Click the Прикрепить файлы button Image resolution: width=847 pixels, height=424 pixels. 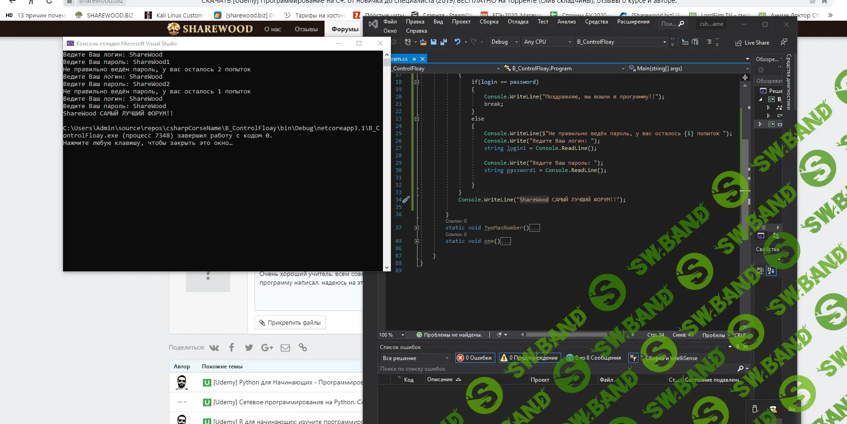coord(290,323)
